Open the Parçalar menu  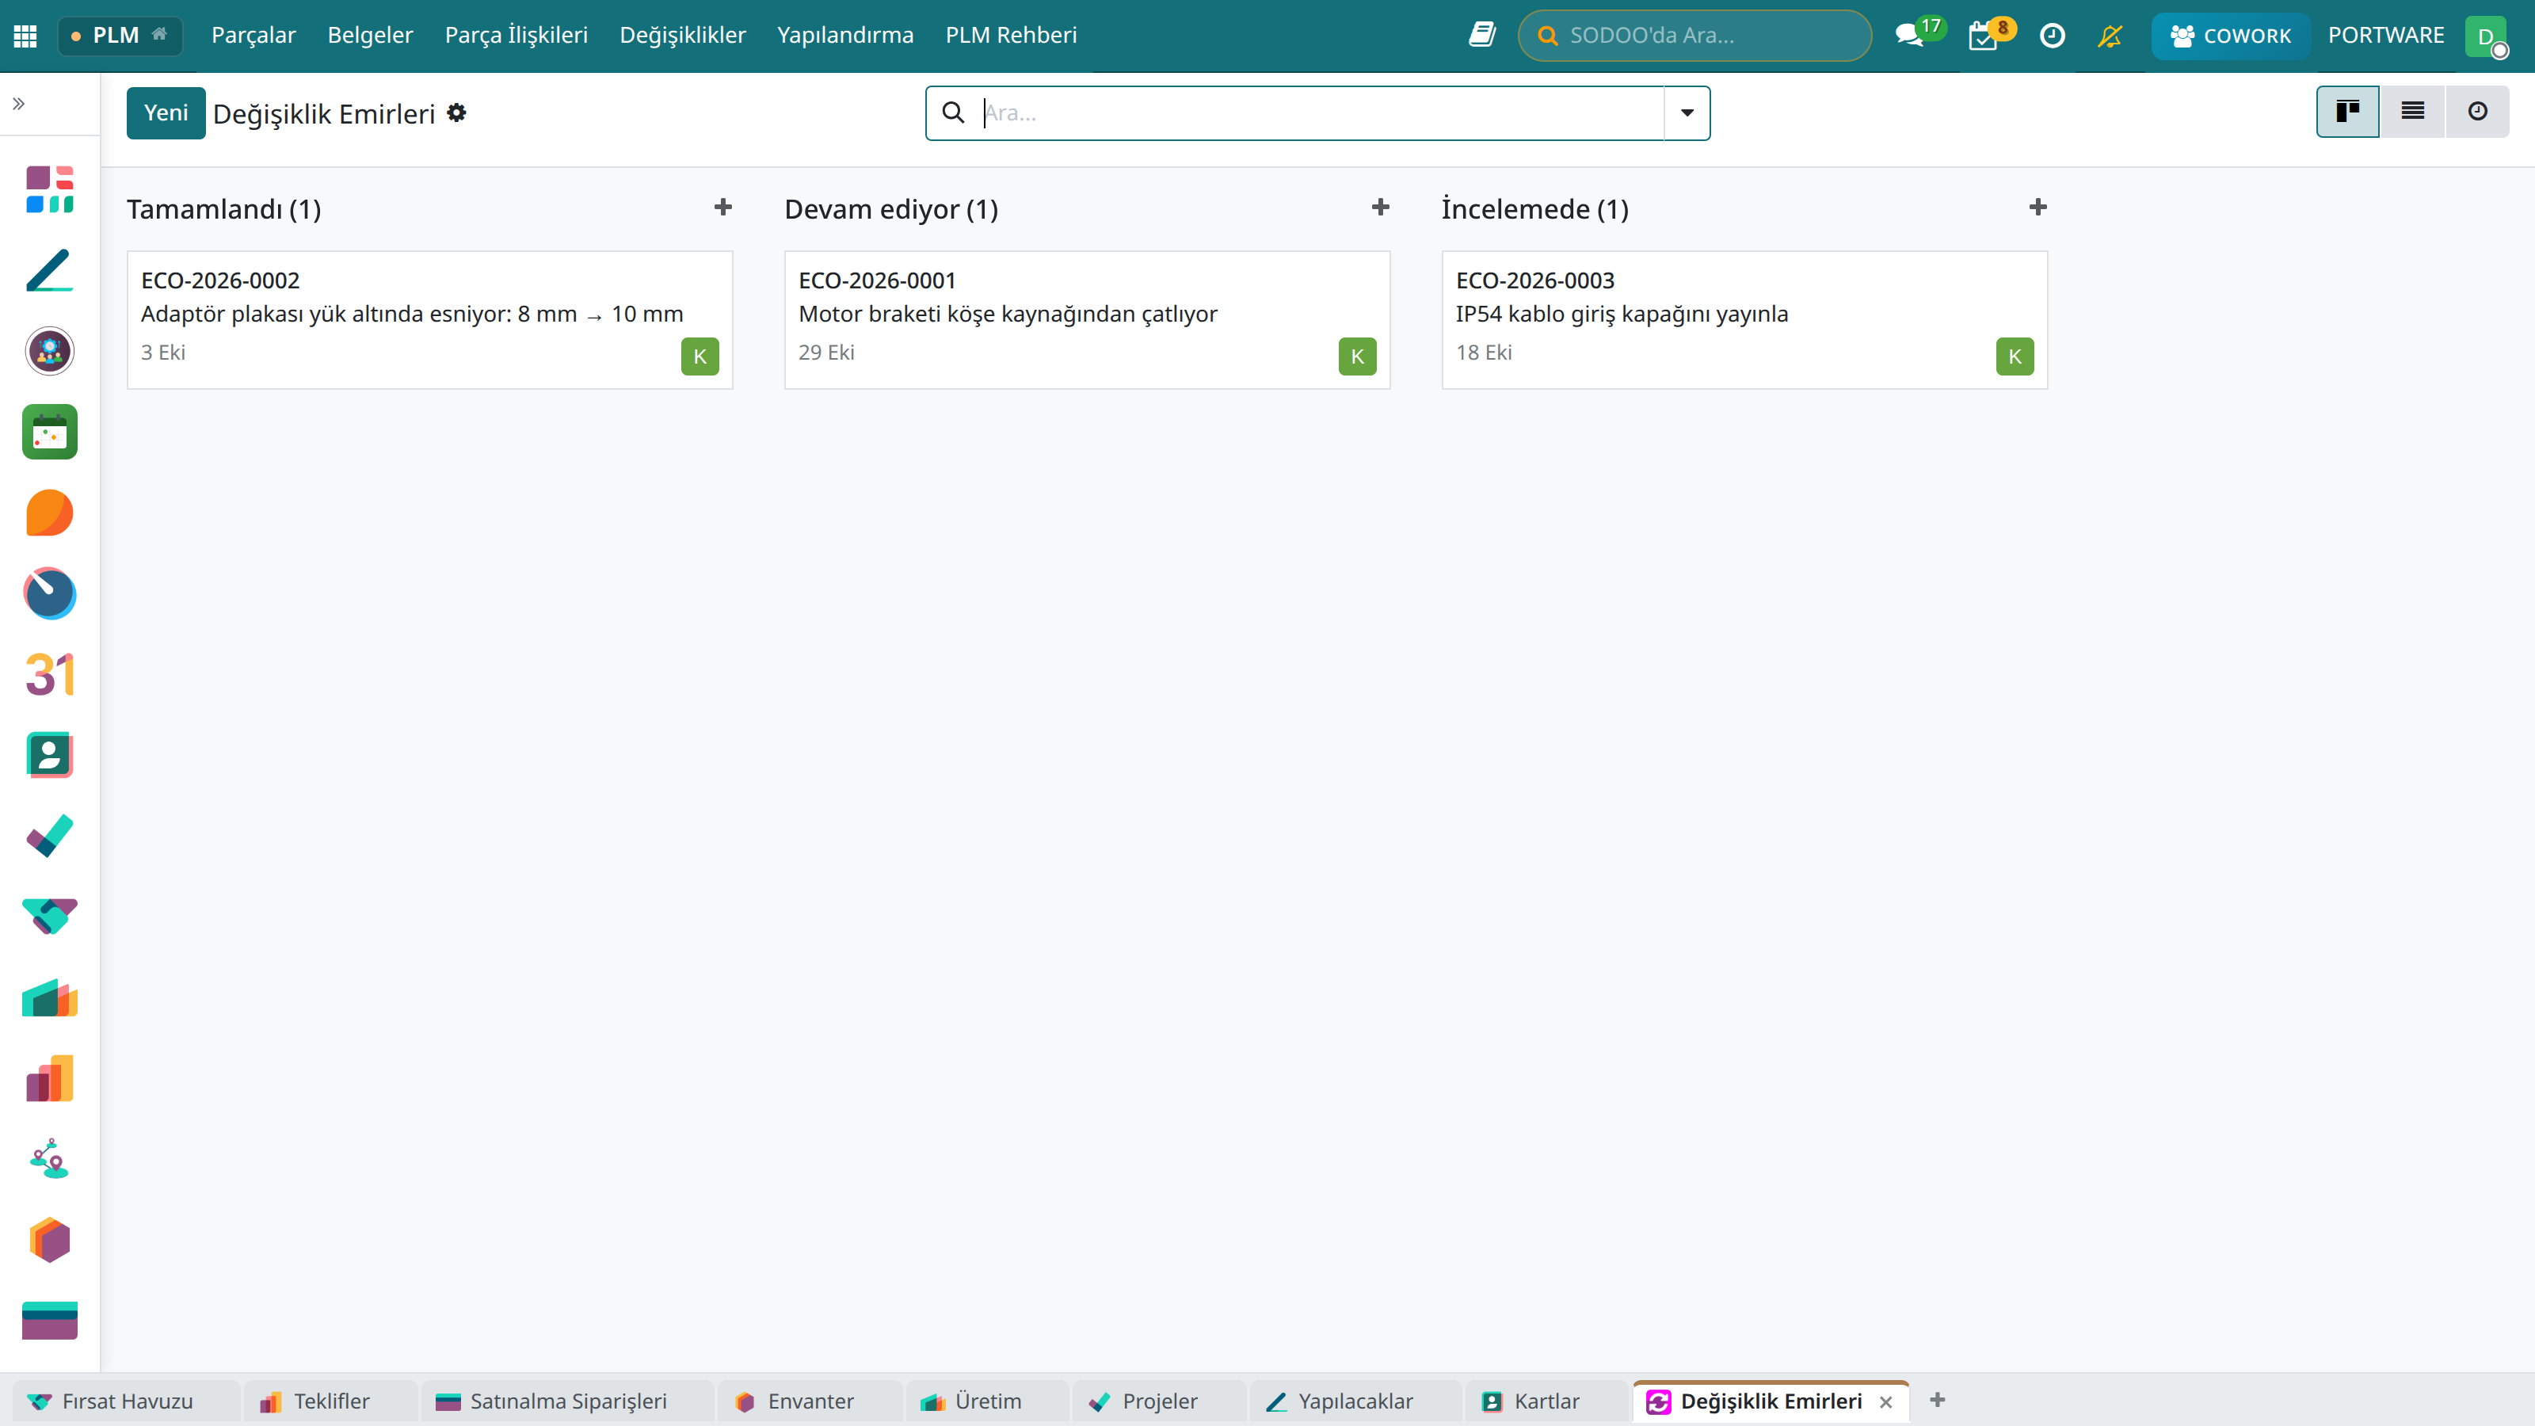[253, 36]
